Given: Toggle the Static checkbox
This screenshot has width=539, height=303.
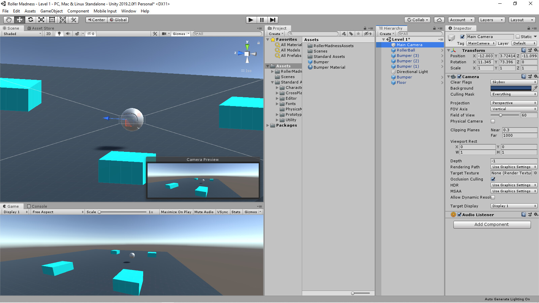Looking at the screenshot, I should point(518,37).
